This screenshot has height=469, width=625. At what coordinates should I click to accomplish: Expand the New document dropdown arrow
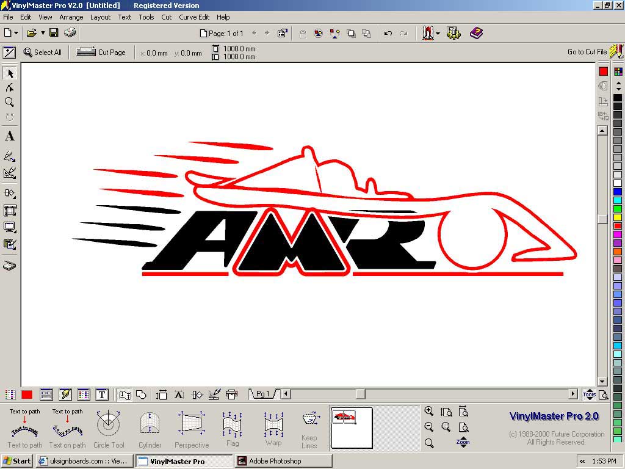(16, 34)
